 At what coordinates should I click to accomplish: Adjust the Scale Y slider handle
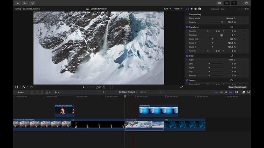(x=212, y=47)
